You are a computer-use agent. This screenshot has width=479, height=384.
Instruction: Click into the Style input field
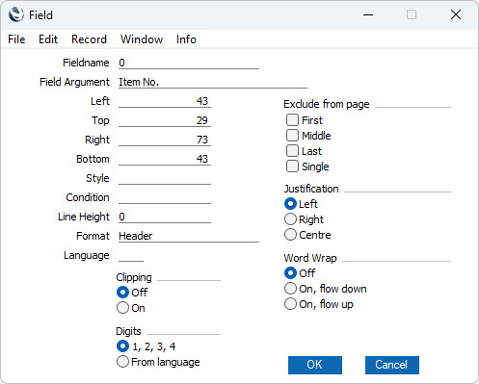pos(165,178)
